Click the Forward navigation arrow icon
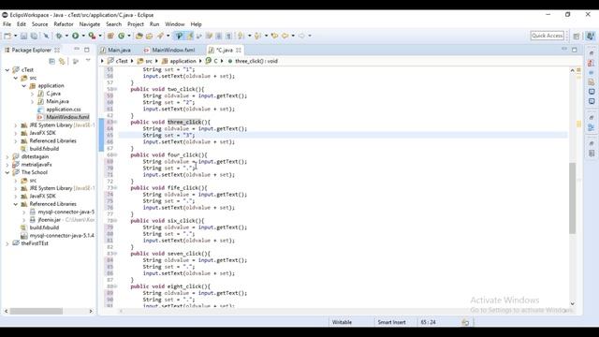Image resolution: width=599 pixels, height=337 pixels. pos(301,36)
